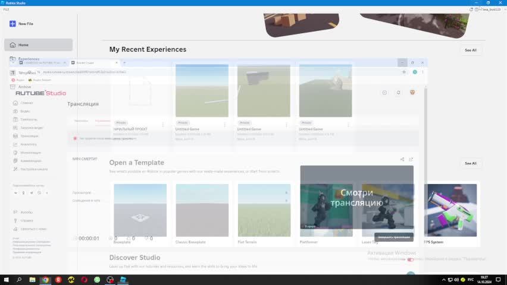Viewport: 507px width, 285px height.
Task: Open the Chrome three-dot menu
Action: tap(422, 72)
